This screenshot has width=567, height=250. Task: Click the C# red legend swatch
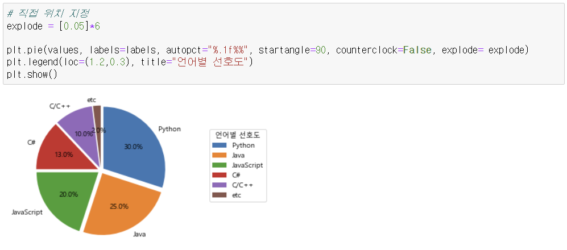click(x=219, y=175)
